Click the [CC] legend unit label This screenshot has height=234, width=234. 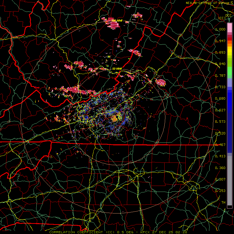coord(222,18)
